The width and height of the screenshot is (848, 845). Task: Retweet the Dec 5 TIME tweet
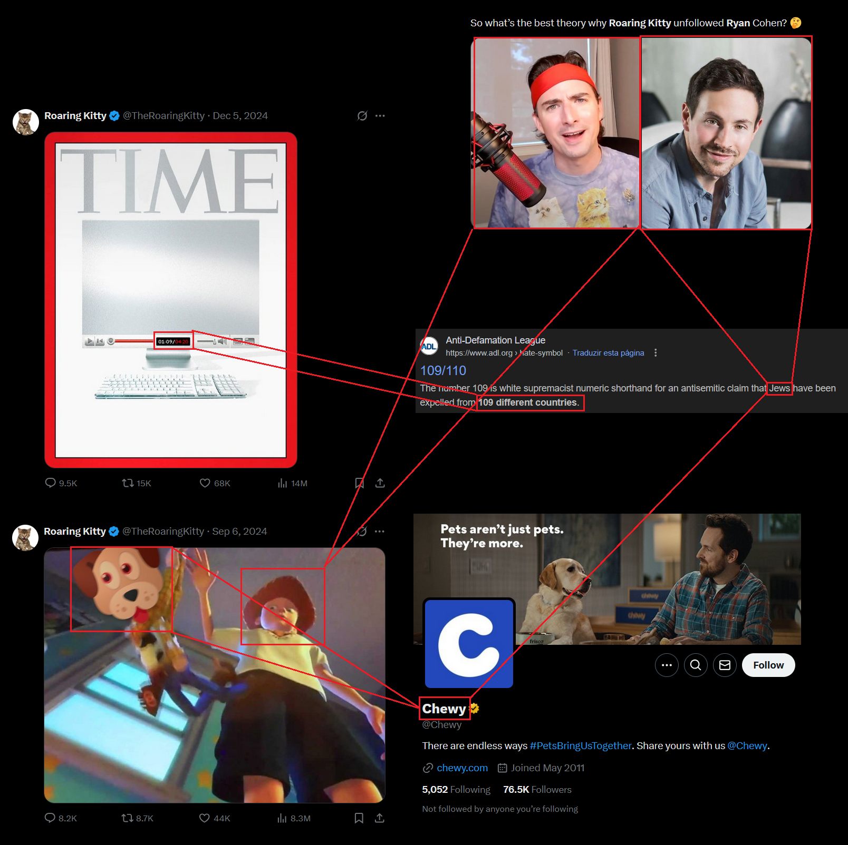128,483
